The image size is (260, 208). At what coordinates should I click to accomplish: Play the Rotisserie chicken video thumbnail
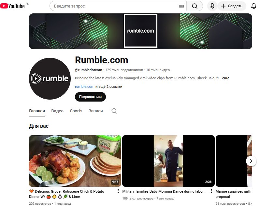point(75,161)
